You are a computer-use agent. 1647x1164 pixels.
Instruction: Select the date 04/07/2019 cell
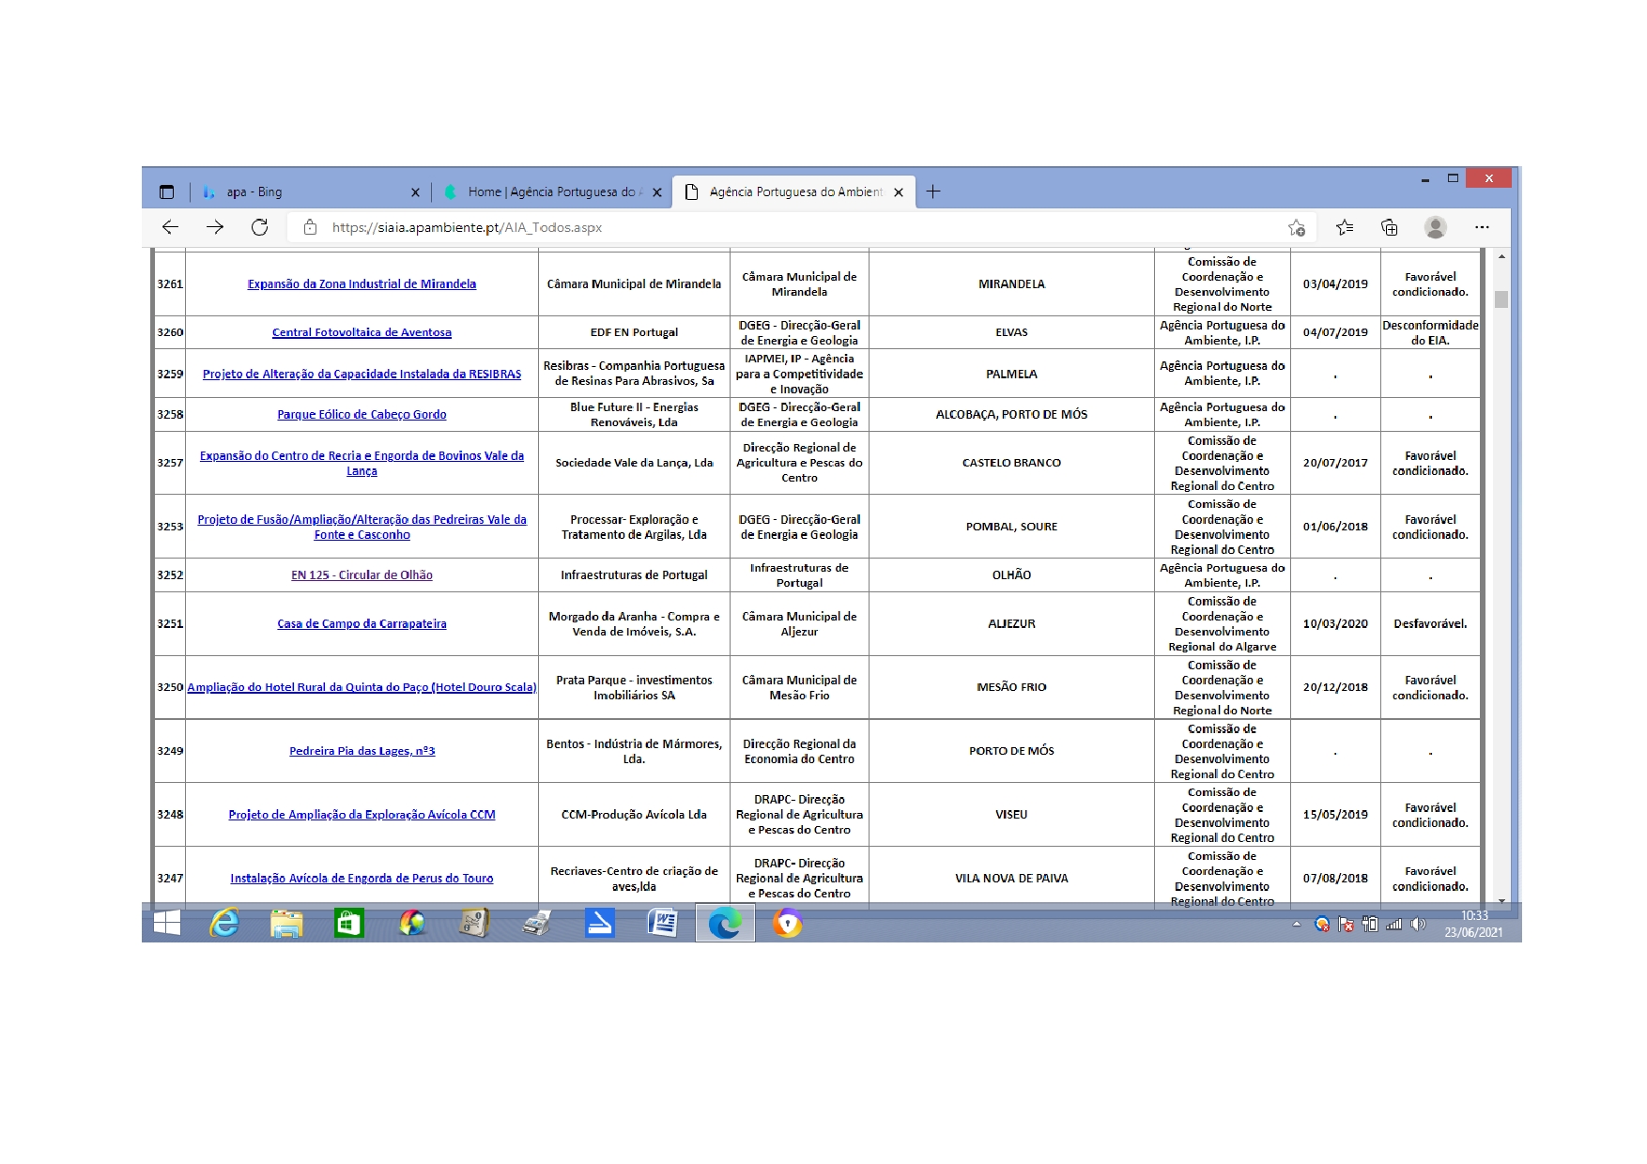[x=1335, y=332]
